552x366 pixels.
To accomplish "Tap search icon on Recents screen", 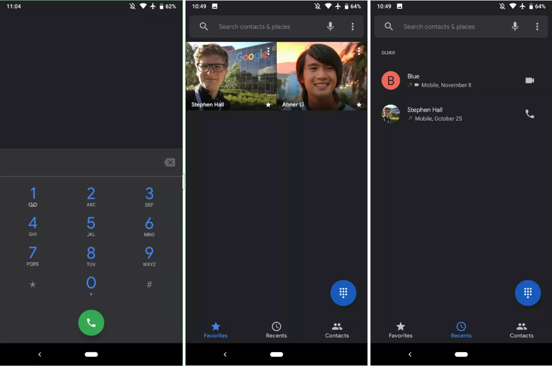I will click(388, 26).
